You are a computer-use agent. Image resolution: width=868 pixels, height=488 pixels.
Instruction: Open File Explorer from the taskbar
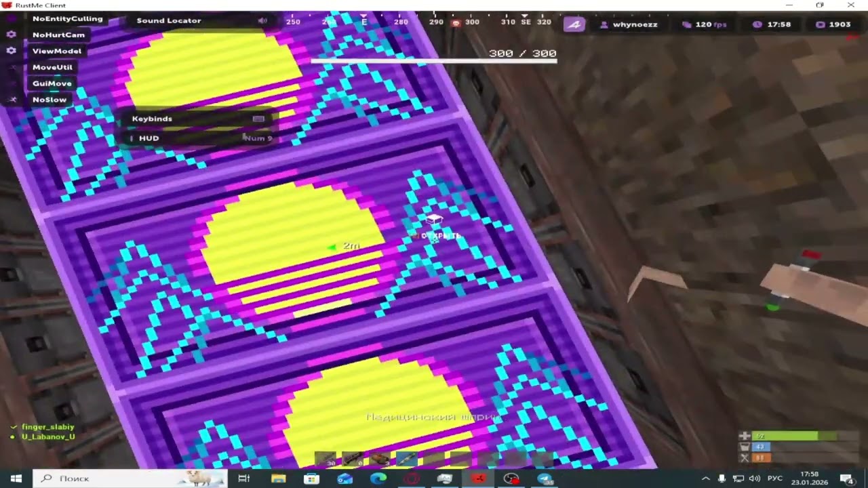point(278,479)
